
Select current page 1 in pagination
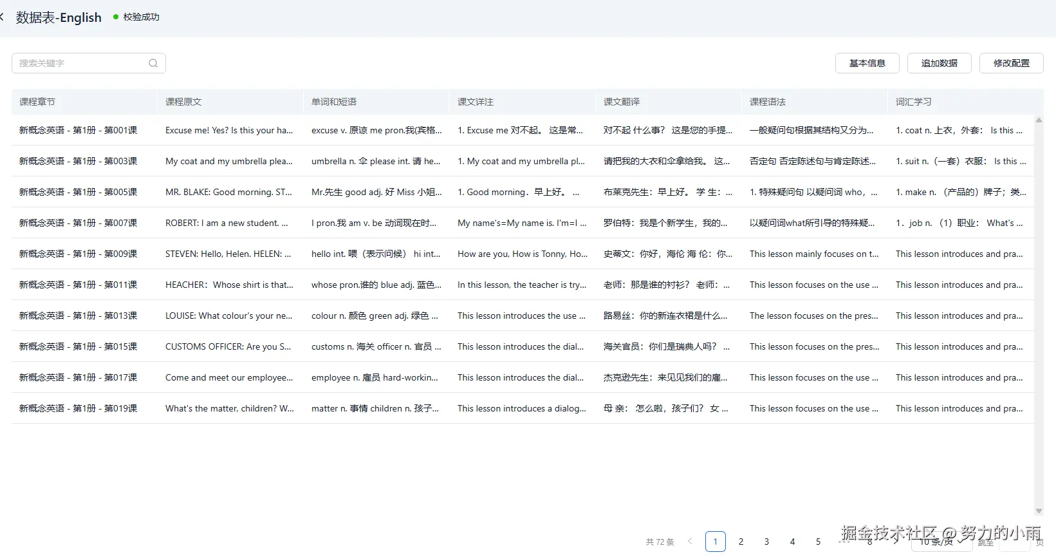click(716, 542)
